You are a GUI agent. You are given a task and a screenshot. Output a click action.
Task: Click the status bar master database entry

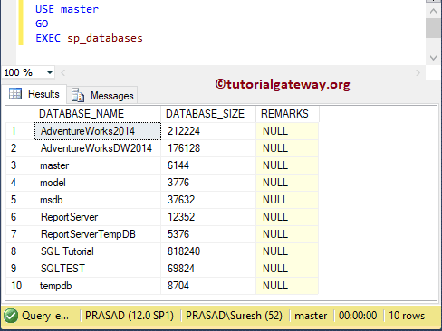pyautogui.click(x=311, y=316)
